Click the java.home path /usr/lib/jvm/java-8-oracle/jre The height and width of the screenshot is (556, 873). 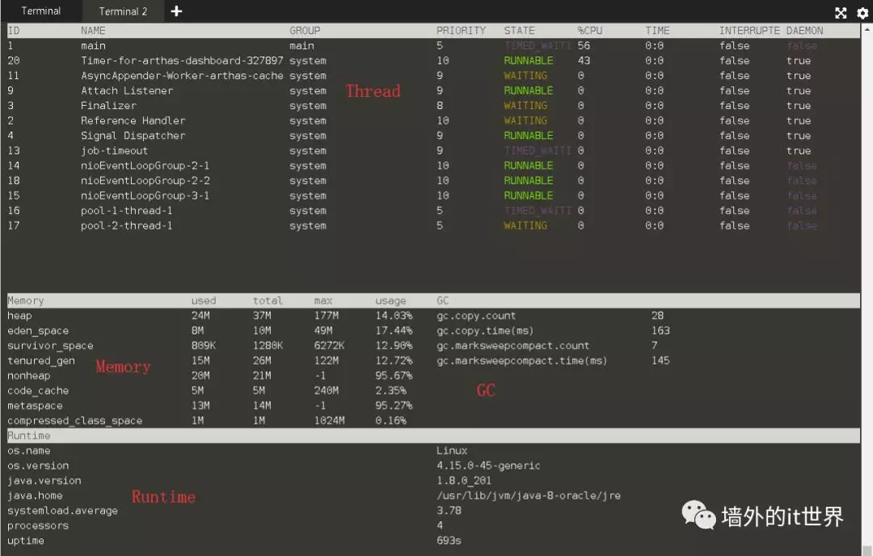529,496
